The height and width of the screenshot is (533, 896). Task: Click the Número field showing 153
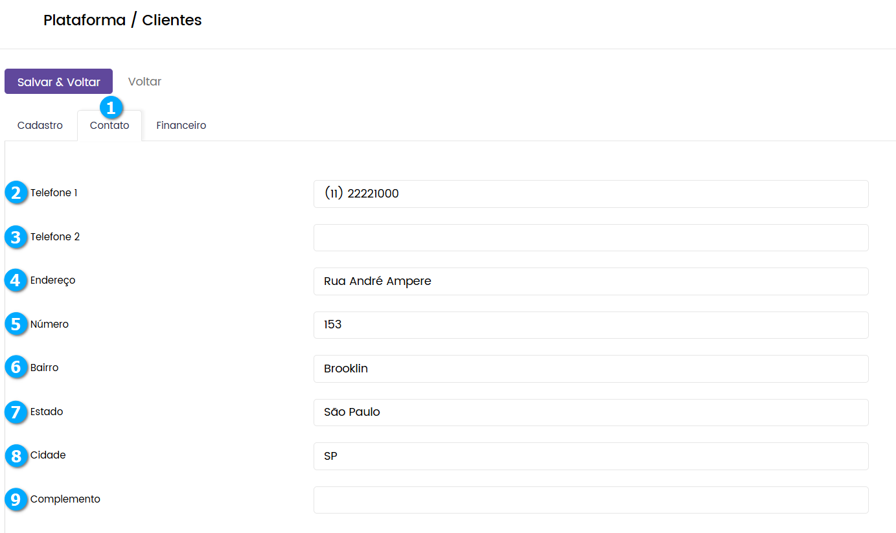(x=590, y=324)
